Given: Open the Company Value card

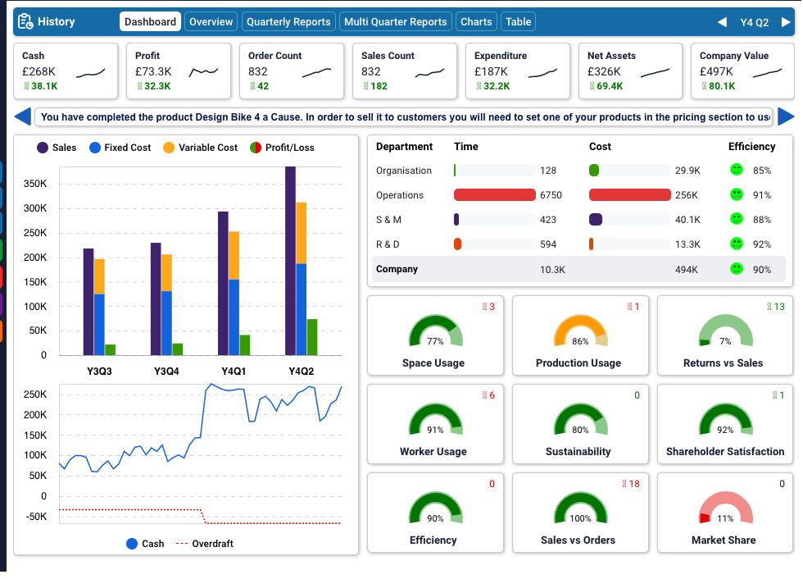Looking at the screenshot, I should [x=742, y=71].
